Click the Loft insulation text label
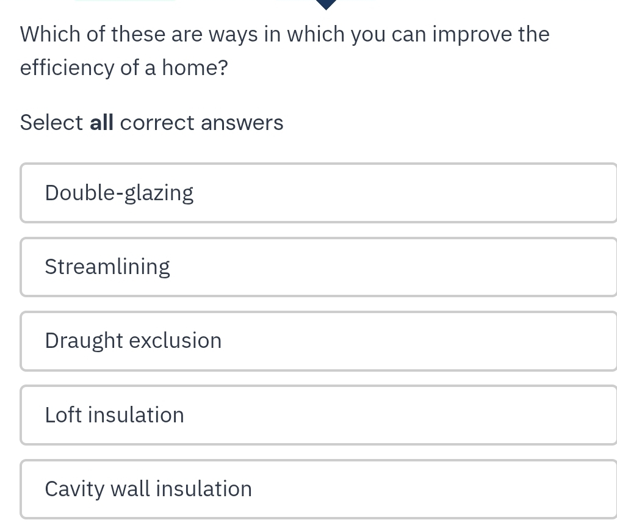The height and width of the screenshot is (531, 617). (115, 415)
